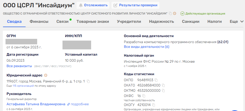
Task: Open the Связи tab
Action: [x=63, y=22]
